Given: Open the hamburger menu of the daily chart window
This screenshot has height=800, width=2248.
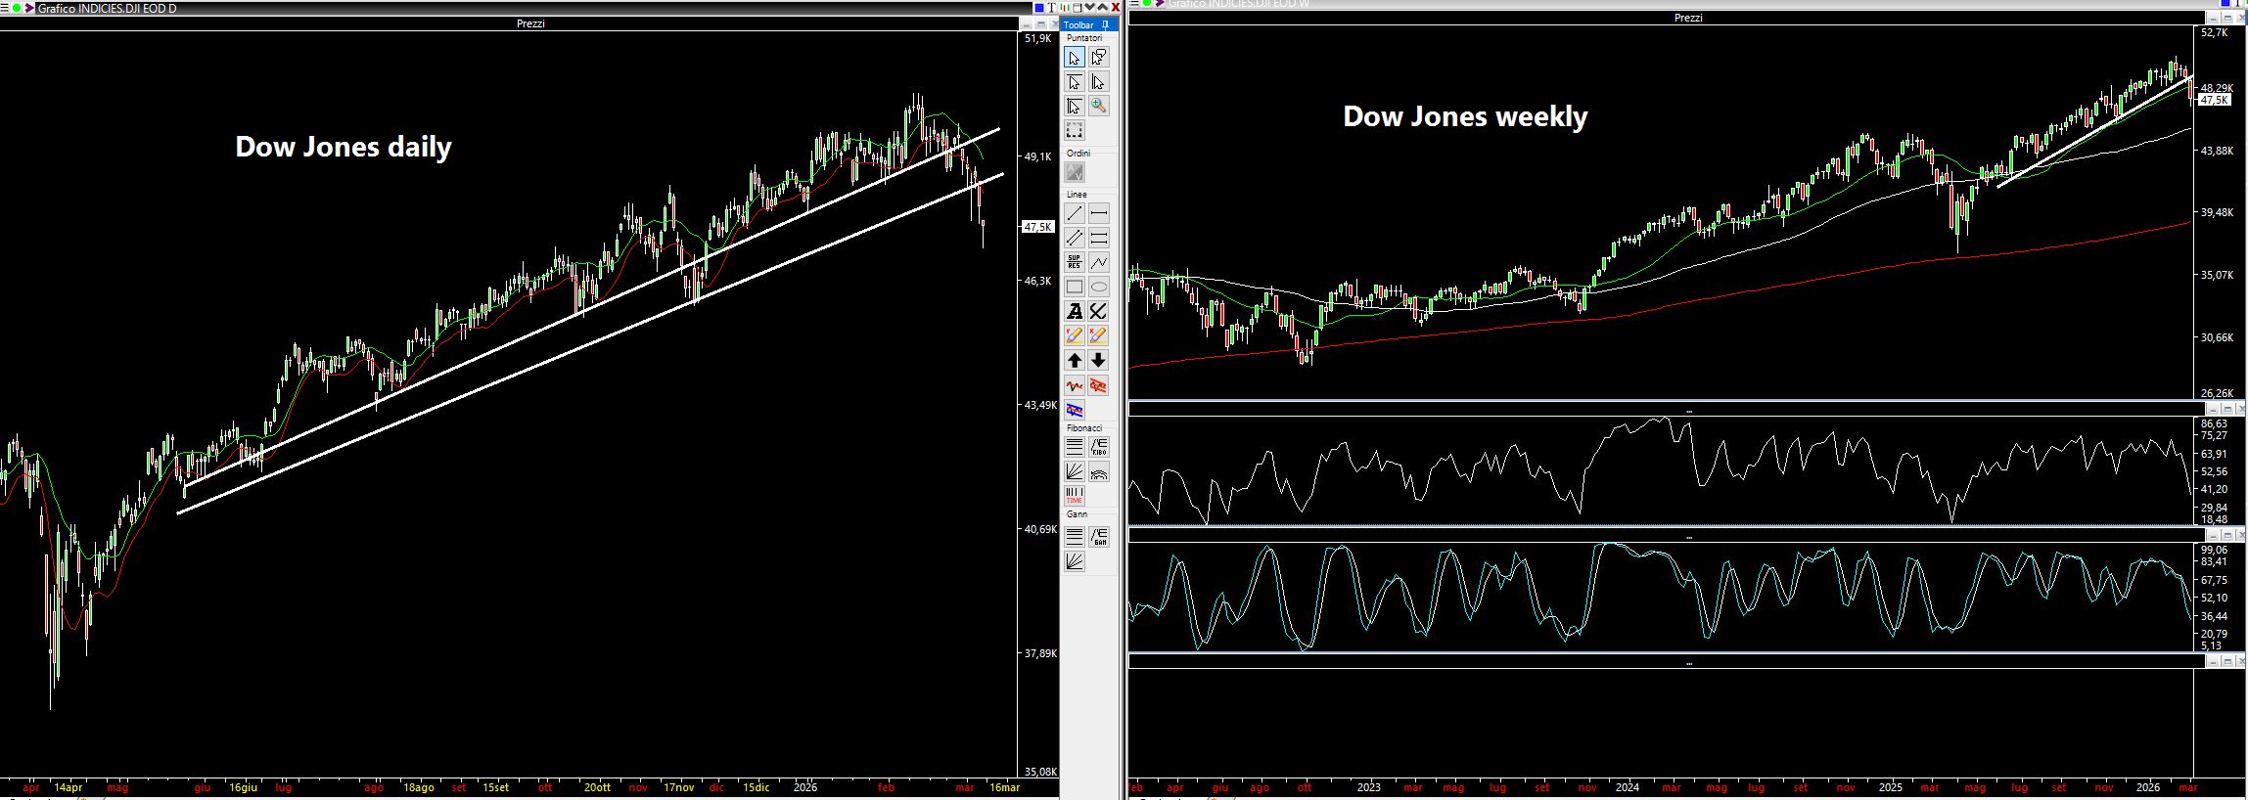Looking at the screenshot, I should point(4,8).
